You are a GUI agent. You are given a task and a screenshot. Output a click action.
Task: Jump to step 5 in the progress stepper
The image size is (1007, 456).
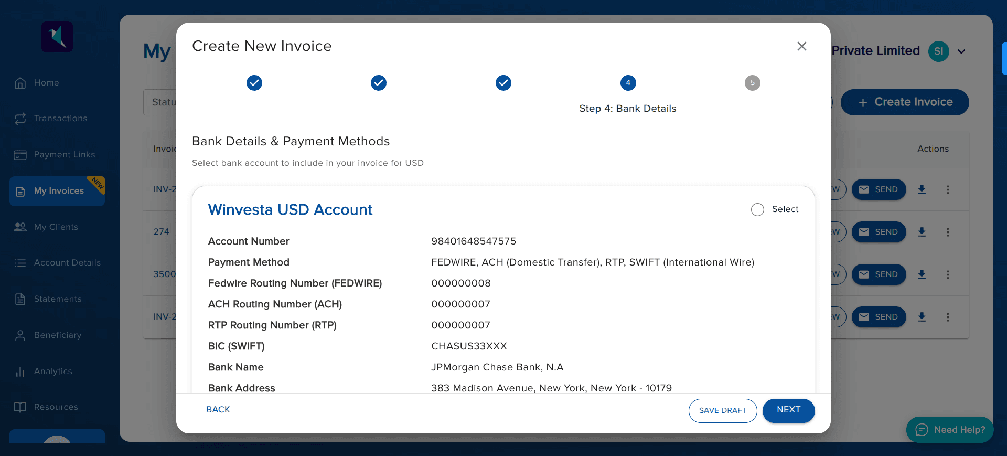click(752, 83)
